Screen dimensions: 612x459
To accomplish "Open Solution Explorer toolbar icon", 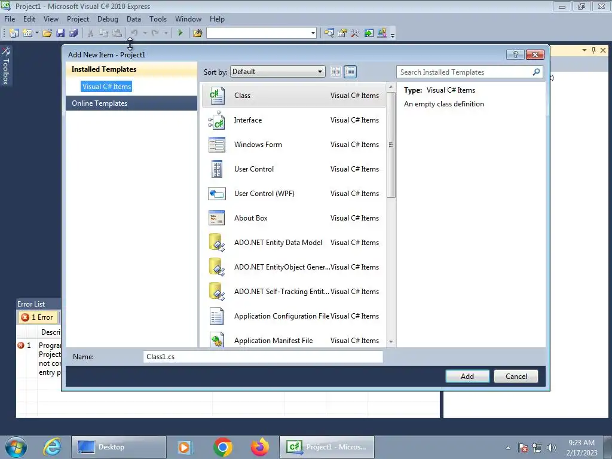I will [x=329, y=33].
